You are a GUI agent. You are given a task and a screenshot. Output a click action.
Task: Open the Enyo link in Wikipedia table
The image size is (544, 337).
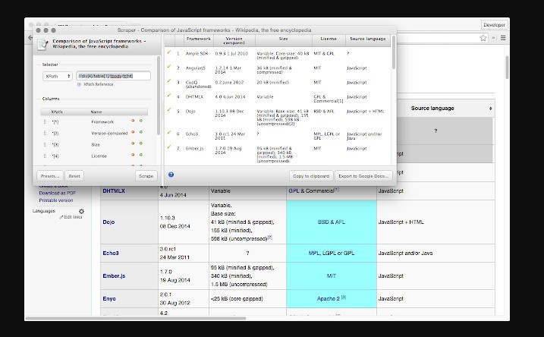click(109, 299)
